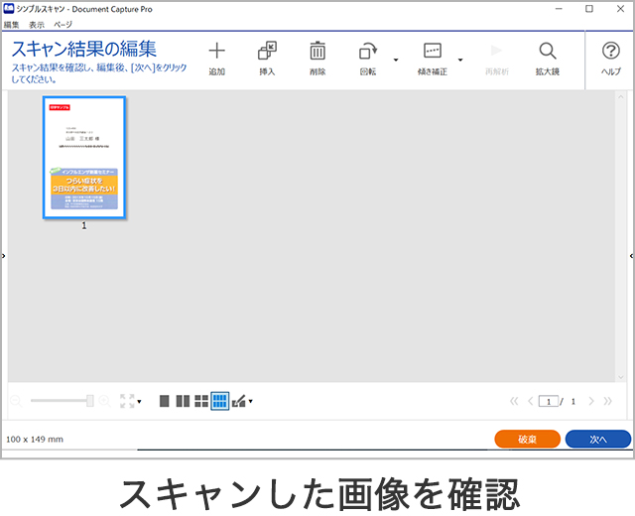Select the highlighted thumbnail grid view
Viewport: 635px width, 516px height.
click(219, 401)
